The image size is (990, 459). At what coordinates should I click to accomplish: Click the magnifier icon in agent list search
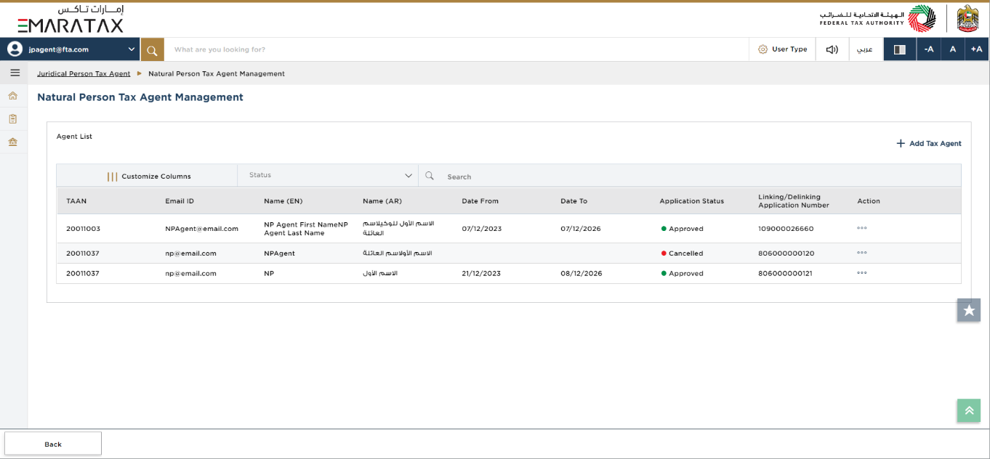click(430, 176)
